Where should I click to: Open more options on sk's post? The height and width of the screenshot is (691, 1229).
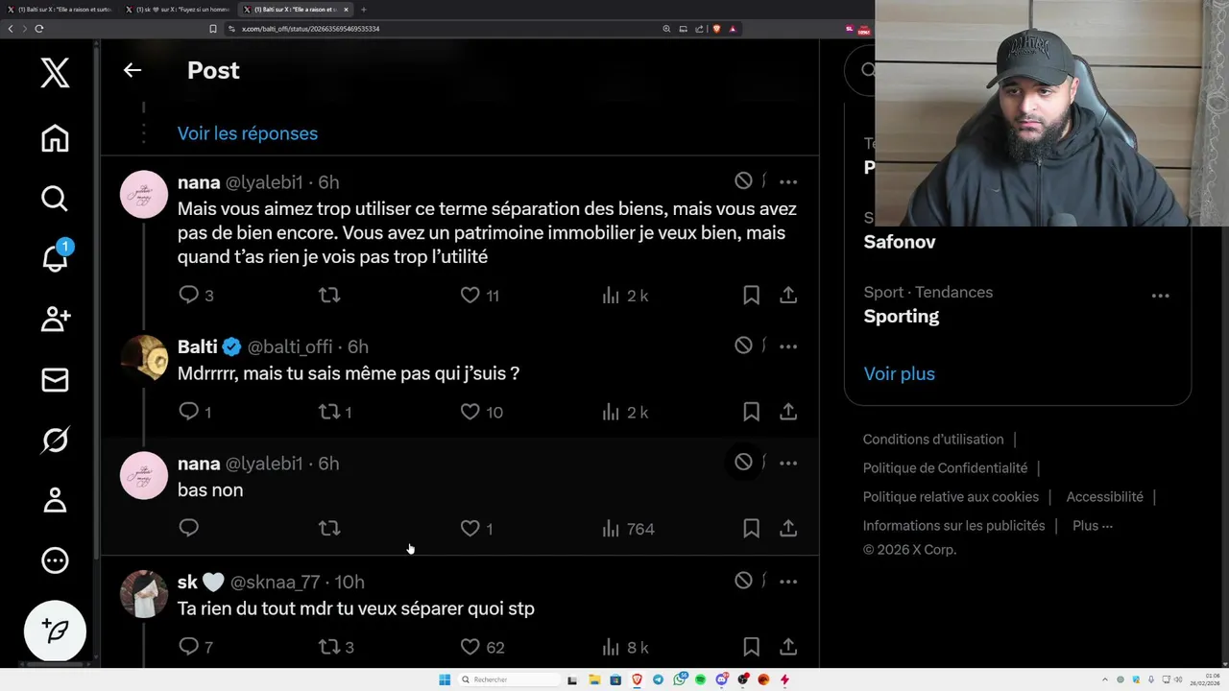click(x=788, y=581)
